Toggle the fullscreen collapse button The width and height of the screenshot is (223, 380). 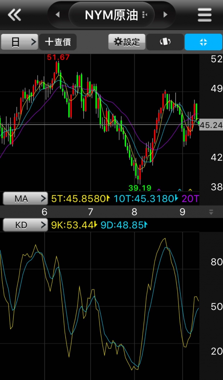click(x=203, y=42)
